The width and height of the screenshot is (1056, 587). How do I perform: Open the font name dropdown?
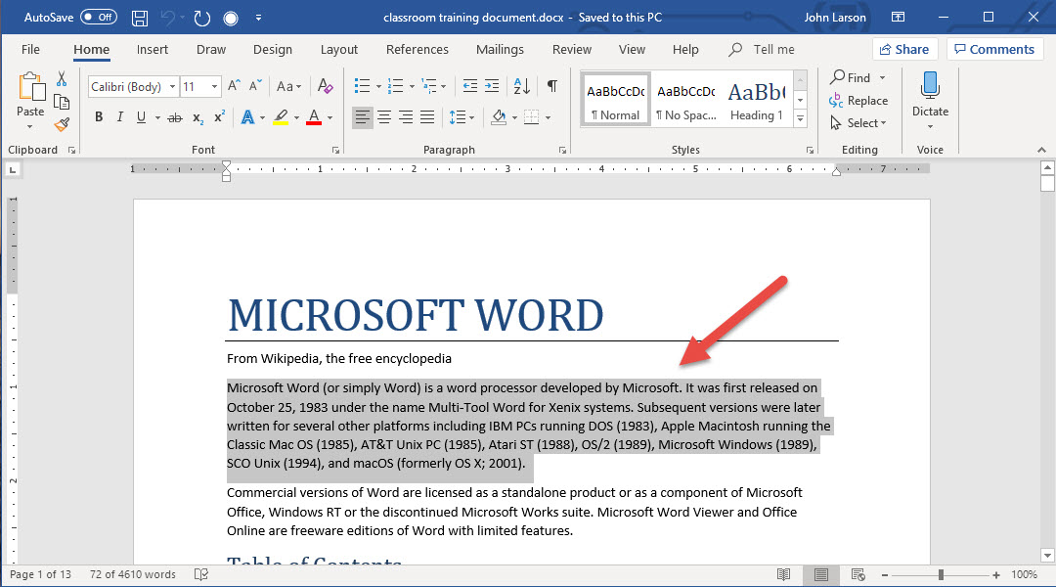pyautogui.click(x=172, y=87)
